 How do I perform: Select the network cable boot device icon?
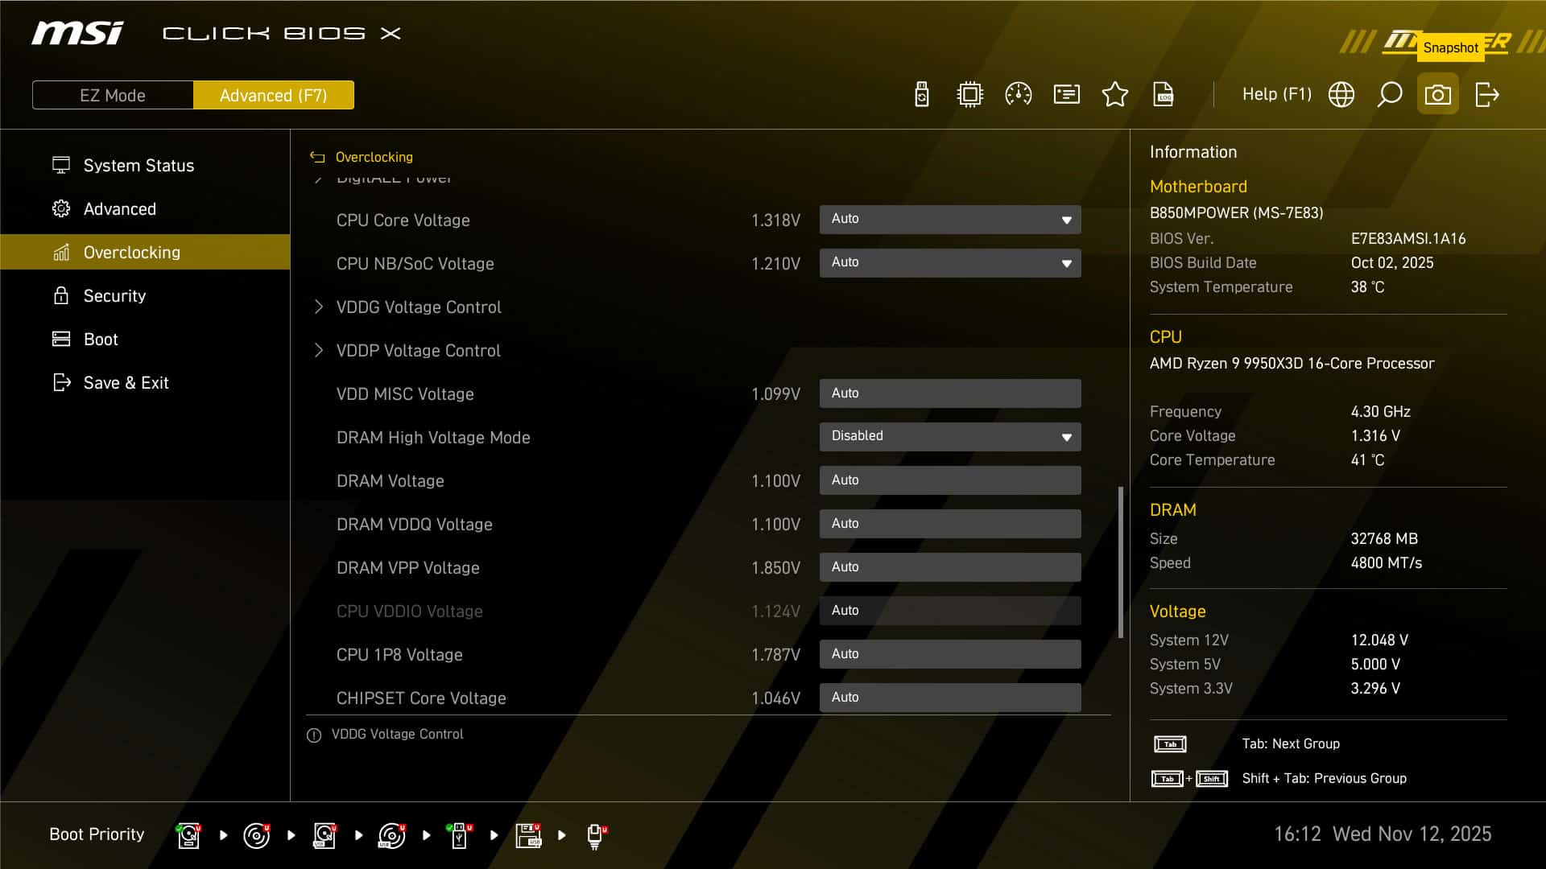596,835
